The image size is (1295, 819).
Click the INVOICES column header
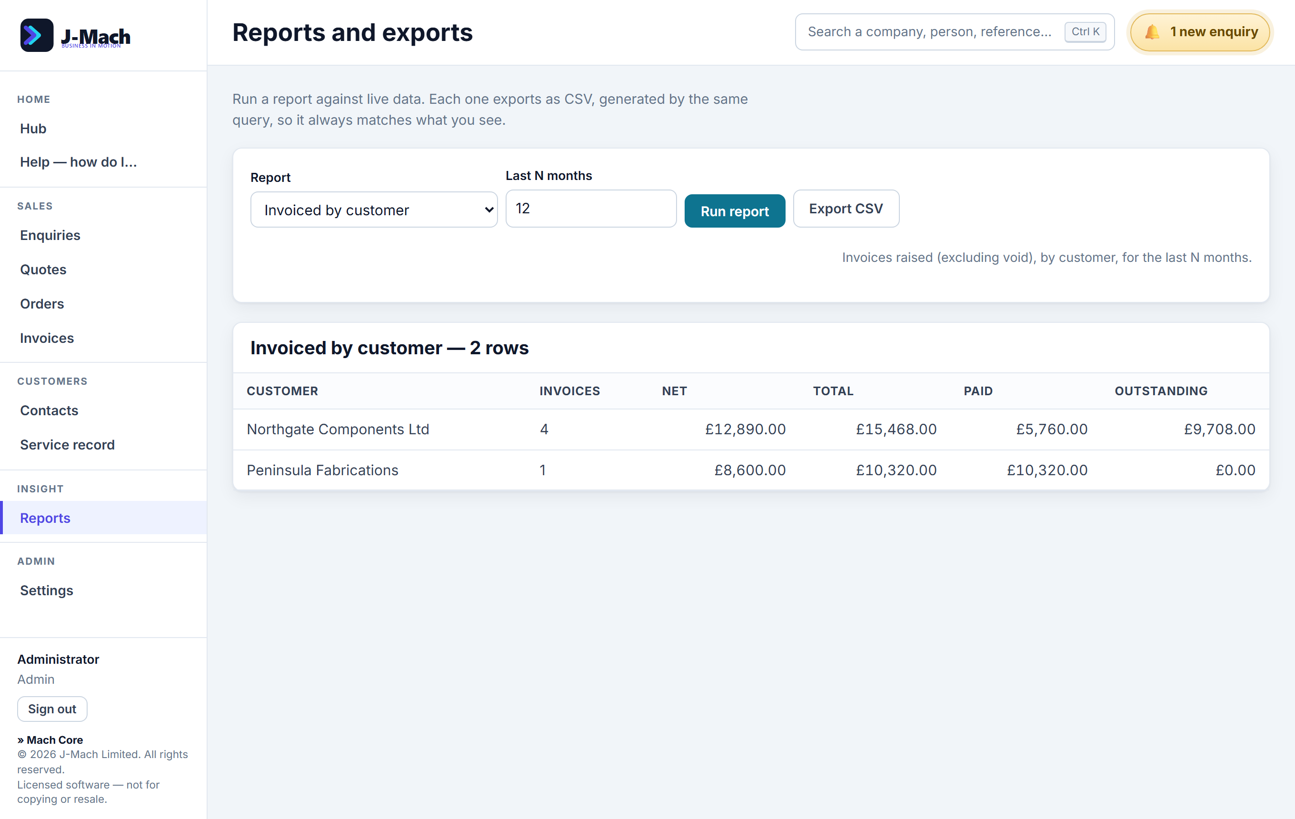pos(569,391)
